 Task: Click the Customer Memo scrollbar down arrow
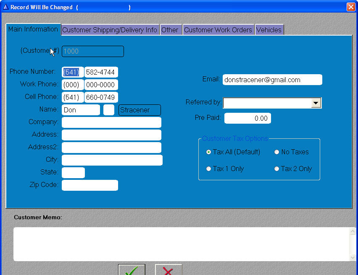coord(353,257)
